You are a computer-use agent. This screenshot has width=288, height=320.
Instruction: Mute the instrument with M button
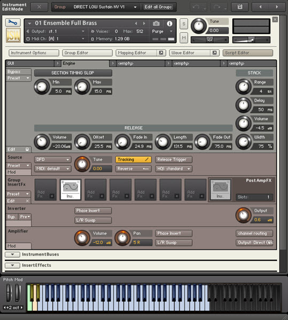tap(184, 38)
